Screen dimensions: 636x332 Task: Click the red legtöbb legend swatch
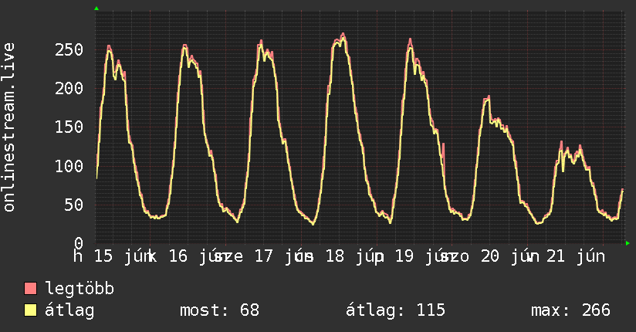[30, 289]
